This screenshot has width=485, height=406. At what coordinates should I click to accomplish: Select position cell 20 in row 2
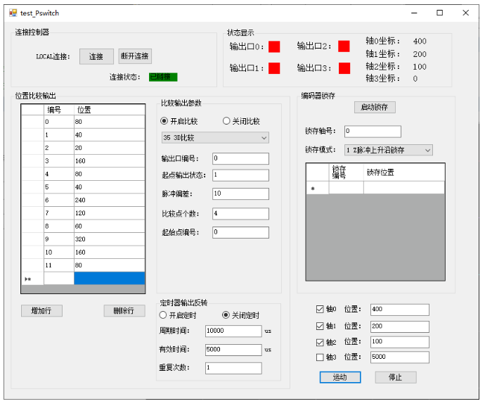pos(110,148)
